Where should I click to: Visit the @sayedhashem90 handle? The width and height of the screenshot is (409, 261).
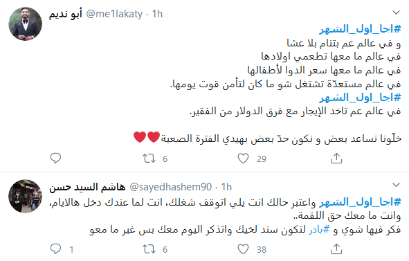point(171,187)
